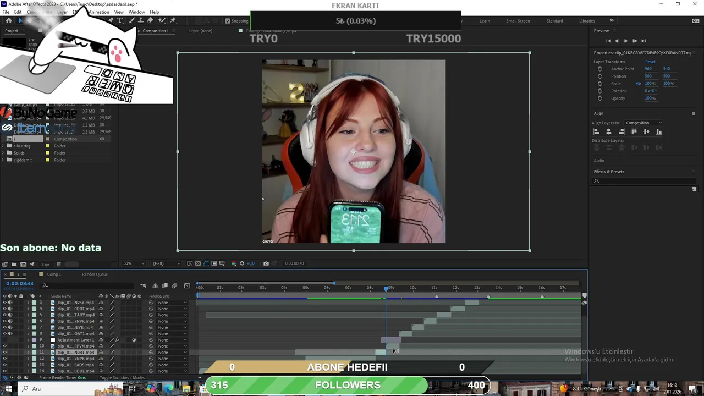The height and width of the screenshot is (396, 704).
Task: Jump to first frame in Preview
Action: tap(608, 41)
